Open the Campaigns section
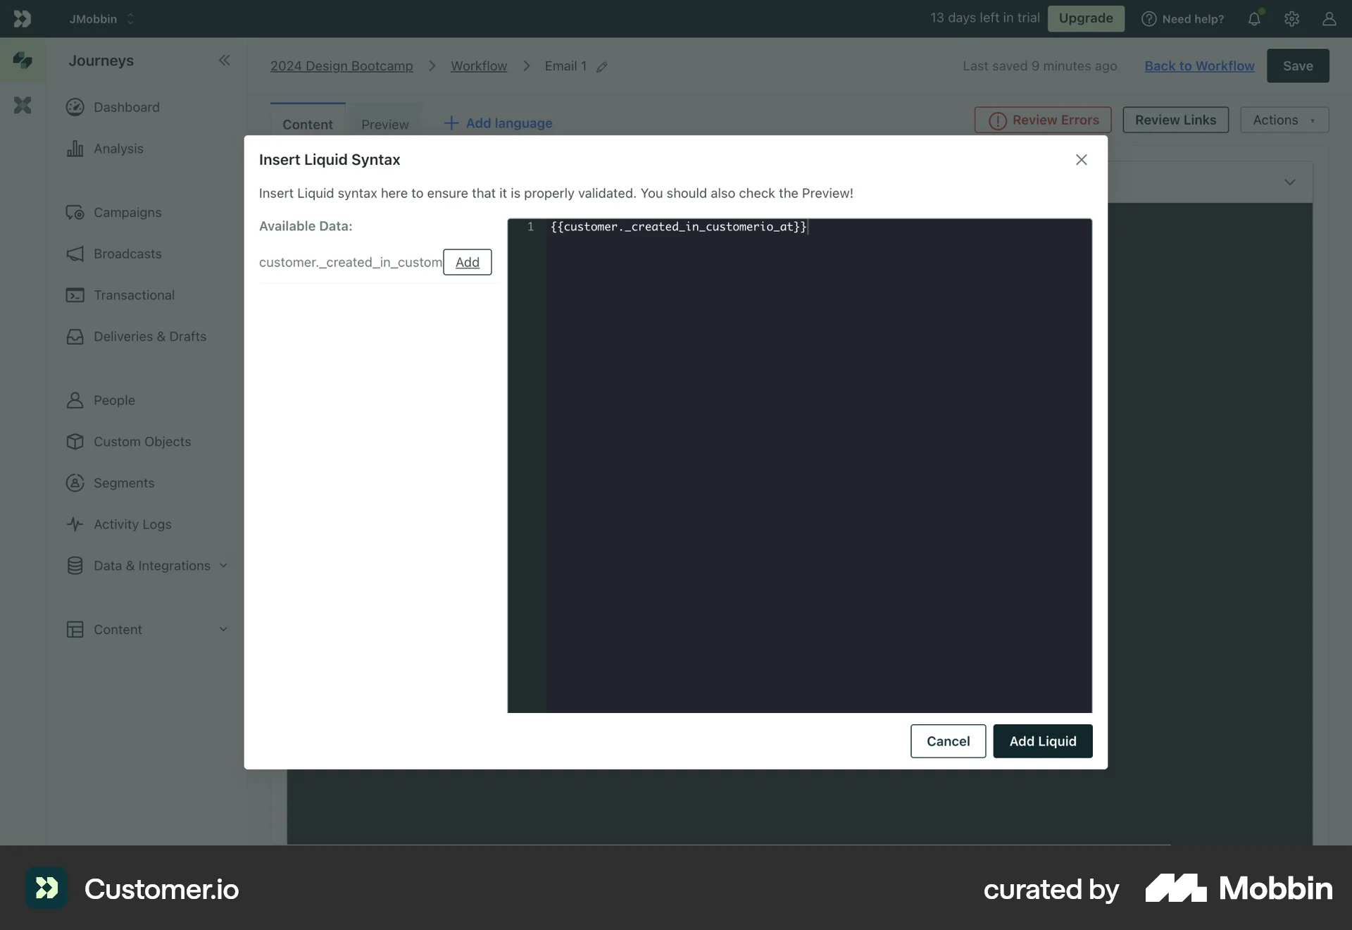 (x=127, y=212)
